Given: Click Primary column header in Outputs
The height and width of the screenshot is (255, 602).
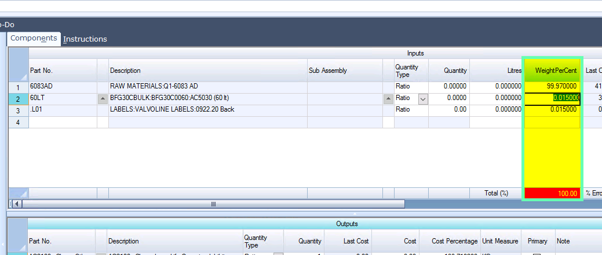Looking at the screenshot, I should (537, 241).
